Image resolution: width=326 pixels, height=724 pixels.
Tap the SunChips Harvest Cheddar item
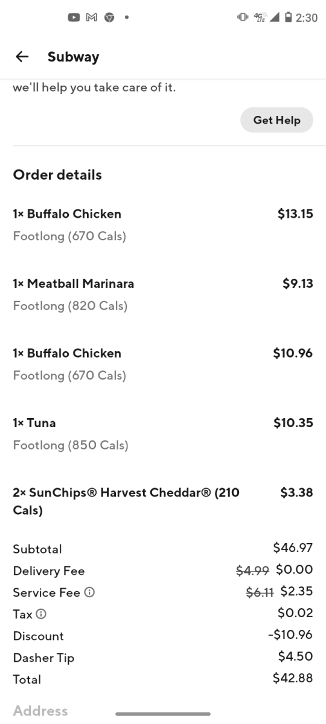pyautogui.click(x=163, y=501)
